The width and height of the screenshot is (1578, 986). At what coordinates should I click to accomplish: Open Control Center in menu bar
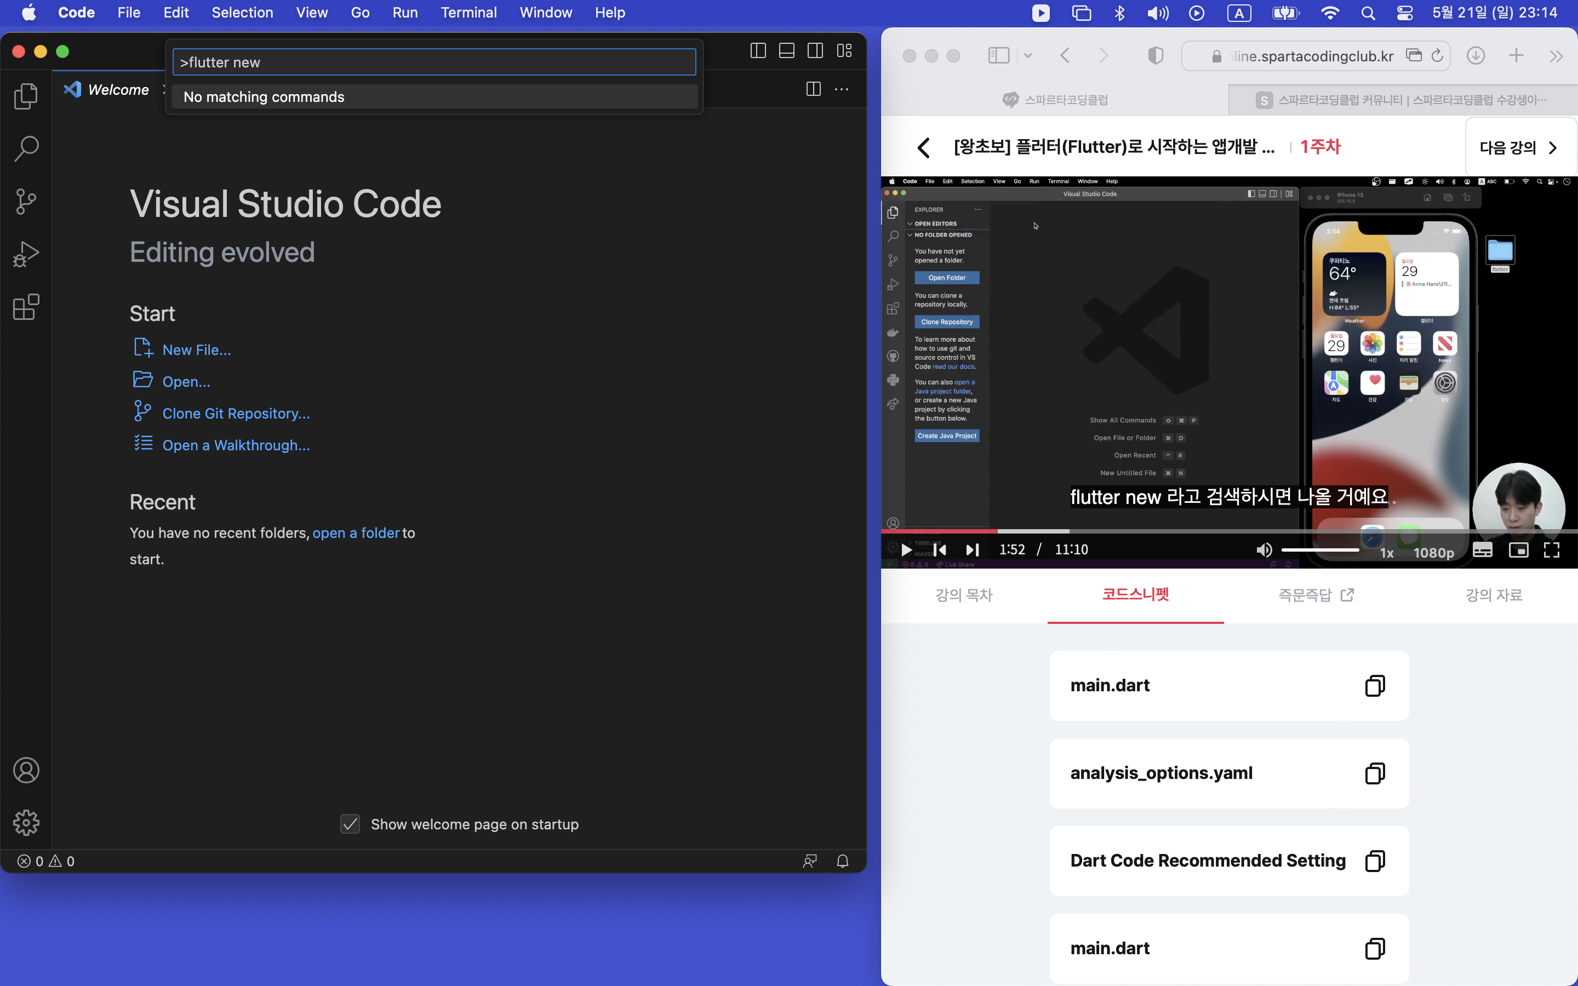(1404, 13)
